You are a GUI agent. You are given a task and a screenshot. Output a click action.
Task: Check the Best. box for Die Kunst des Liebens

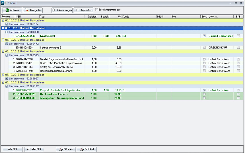pos(204,94)
